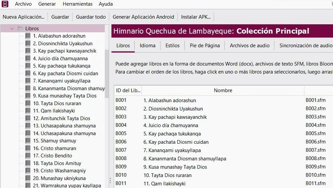Select table cell 10. Tayta Dios ruraran
Image resolution: width=333 pixels, height=188 pixels.
pyautogui.click(x=168, y=175)
